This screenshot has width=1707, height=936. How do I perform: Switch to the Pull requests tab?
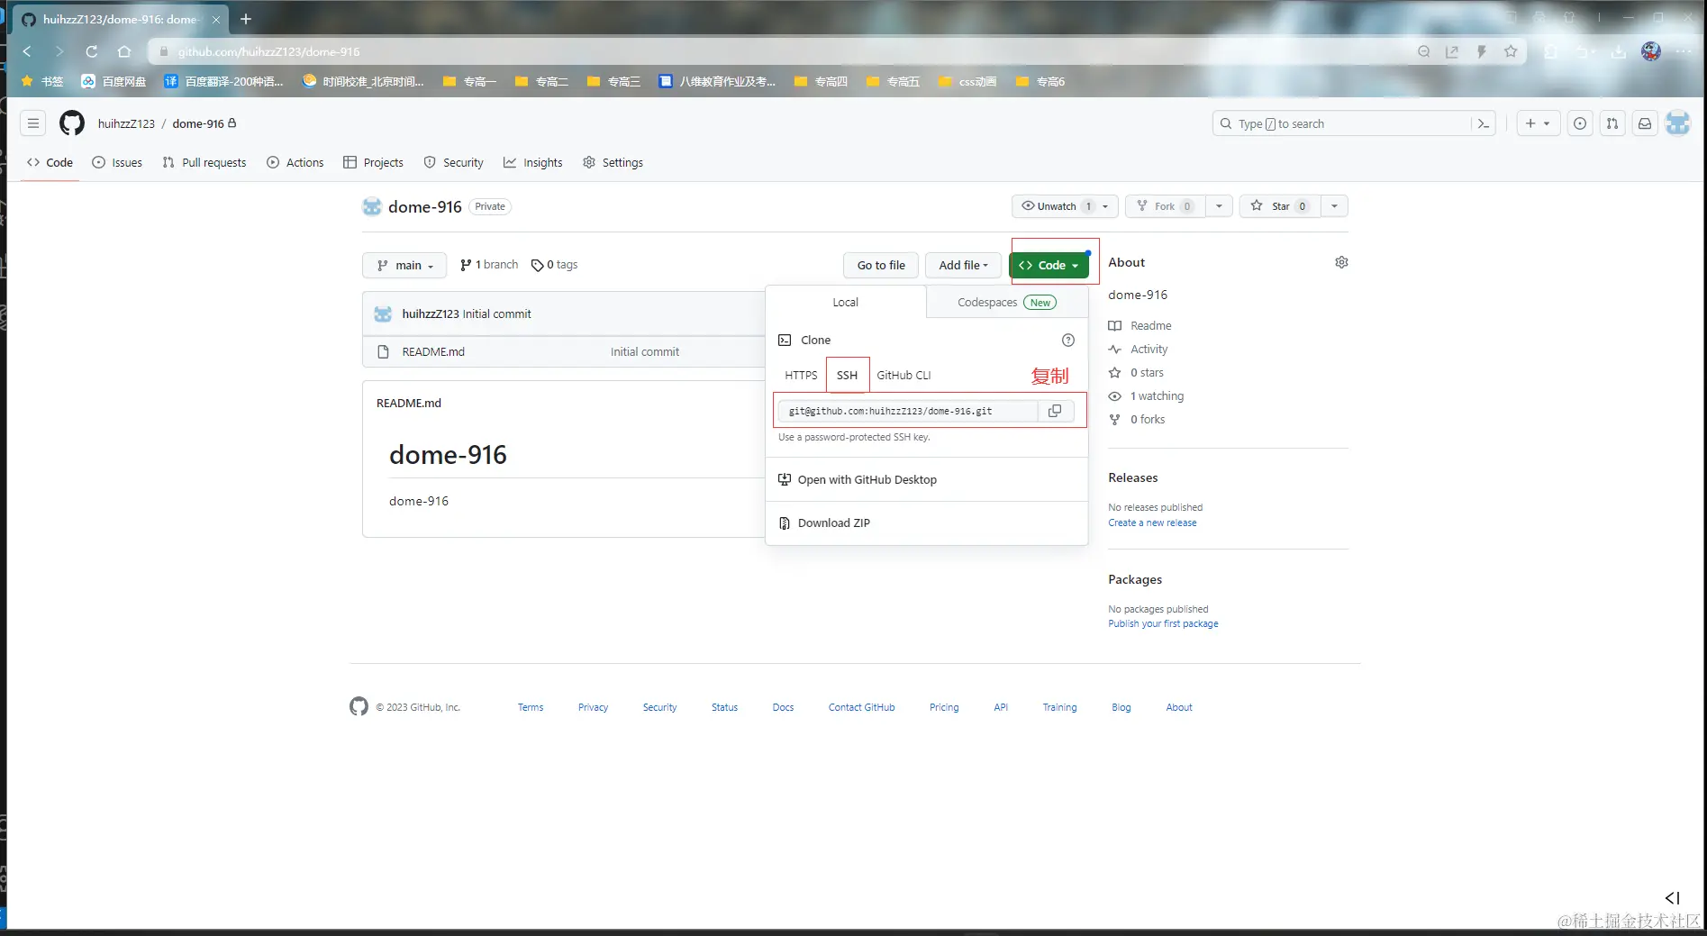coord(204,162)
